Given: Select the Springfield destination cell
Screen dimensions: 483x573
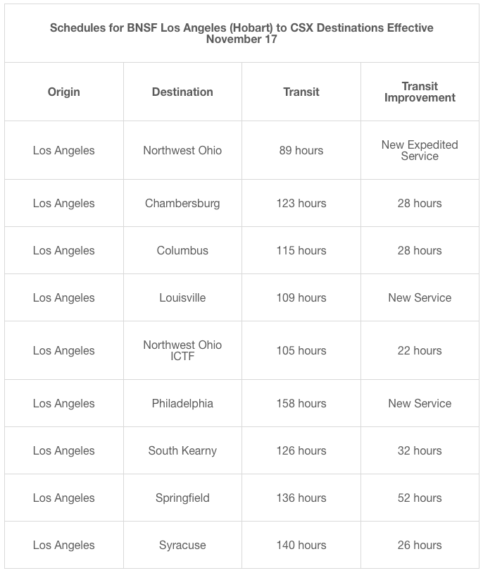Looking at the screenshot, I should pos(182,498).
